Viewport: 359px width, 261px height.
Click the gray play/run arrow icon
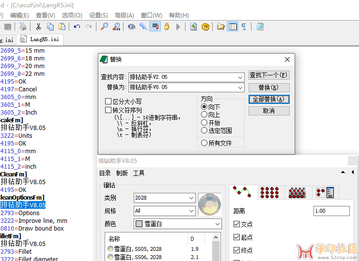tap(178, 27)
